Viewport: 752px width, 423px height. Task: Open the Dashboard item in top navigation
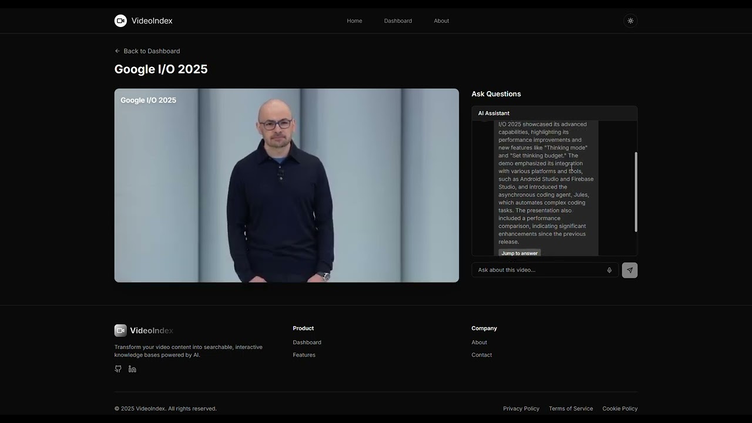398,21
